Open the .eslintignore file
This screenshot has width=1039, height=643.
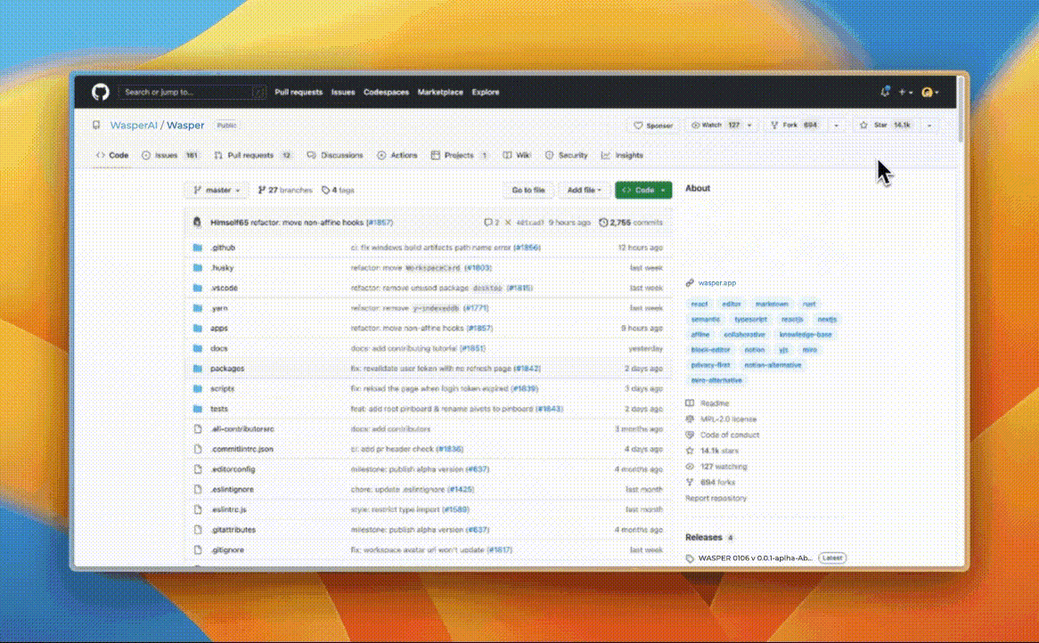click(233, 489)
